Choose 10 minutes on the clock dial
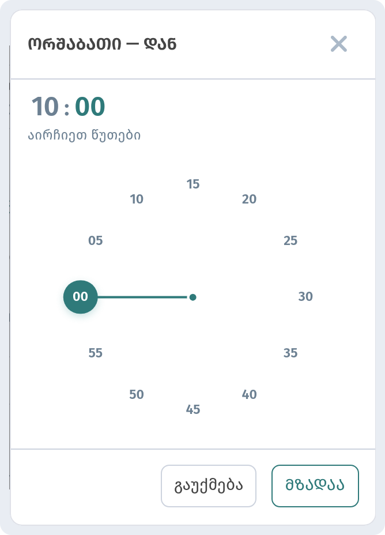385x535 pixels. pos(137,199)
